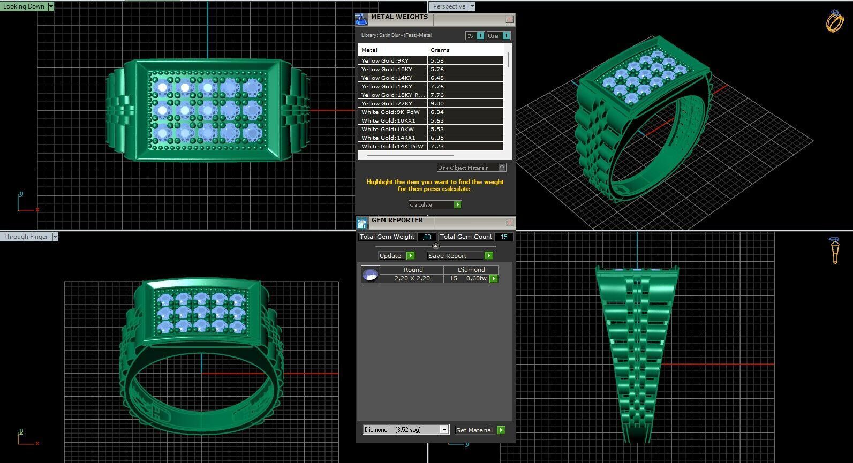This screenshot has height=463, width=853.
Task: Click the green arrow next to Calculate
Action: pos(457,204)
